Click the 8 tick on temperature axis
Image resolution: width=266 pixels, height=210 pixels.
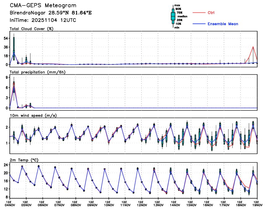7,197
